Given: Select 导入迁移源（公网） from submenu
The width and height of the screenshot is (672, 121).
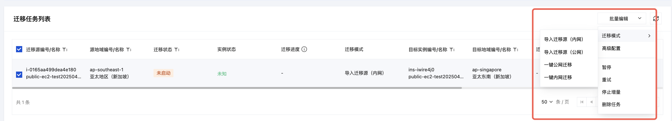Looking at the screenshot, I should (563, 52).
